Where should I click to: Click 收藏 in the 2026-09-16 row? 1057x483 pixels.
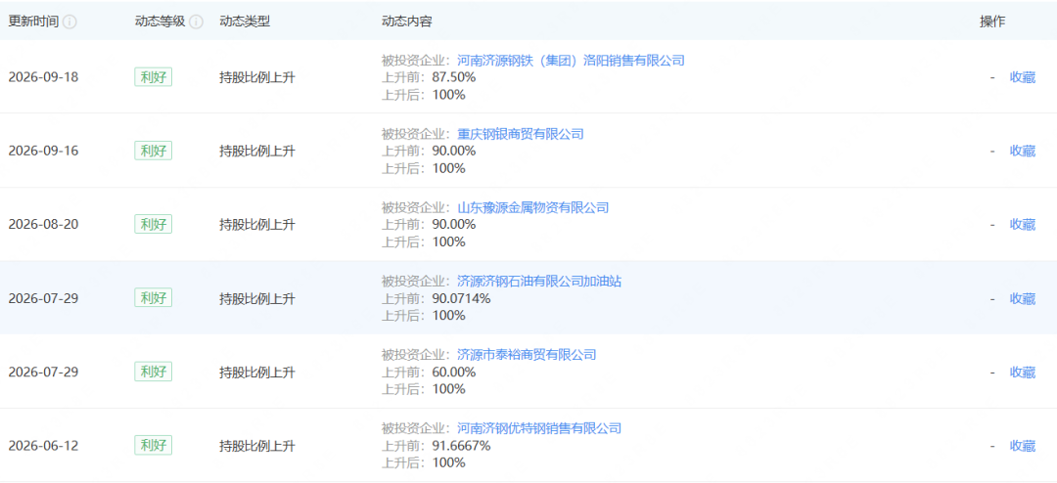(x=1022, y=151)
